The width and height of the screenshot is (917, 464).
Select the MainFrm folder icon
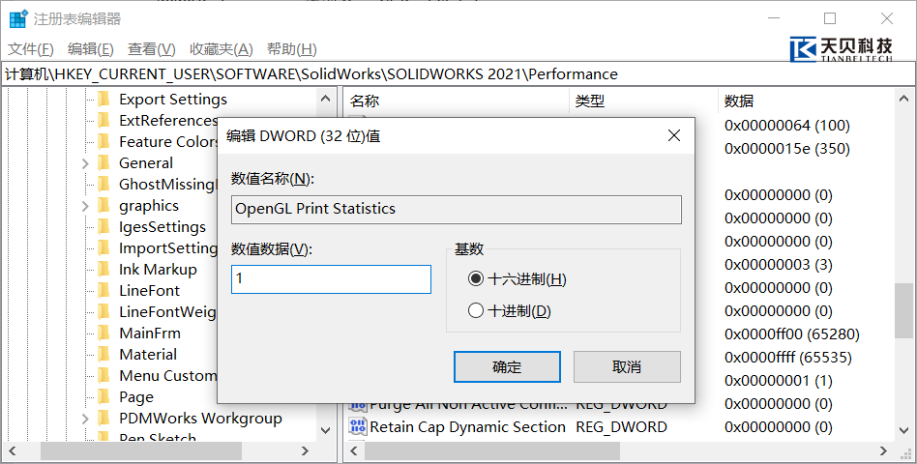(104, 333)
